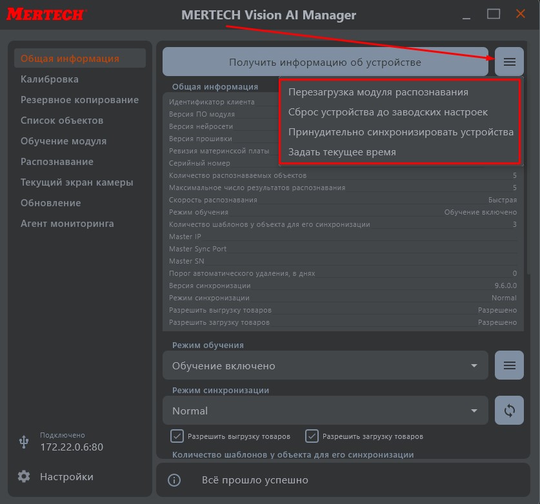
Task: Select 'Перезагрузка модуля распознавания' menu item
Action: pyautogui.click(x=378, y=92)
